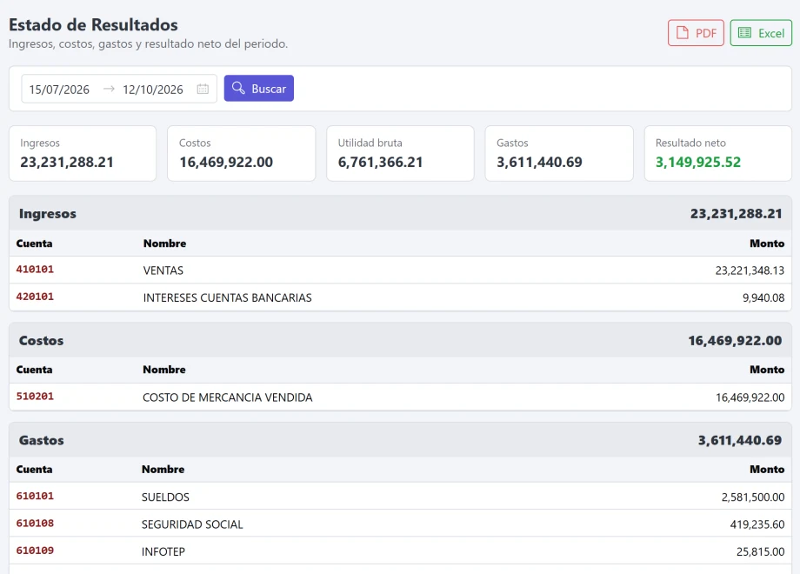Select the Gastos summary card
Image resolution: width=800 pixels, height=574 pixels.
[x=559, y=154]
